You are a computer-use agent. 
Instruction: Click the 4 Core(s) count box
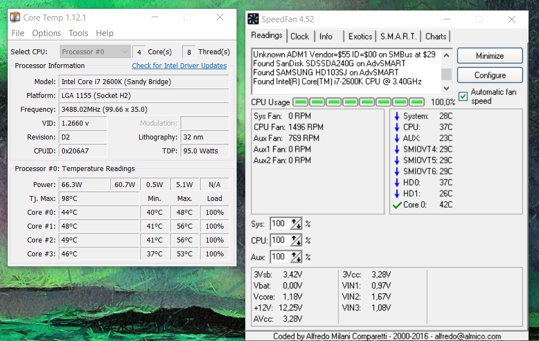[x=139, y=52]
